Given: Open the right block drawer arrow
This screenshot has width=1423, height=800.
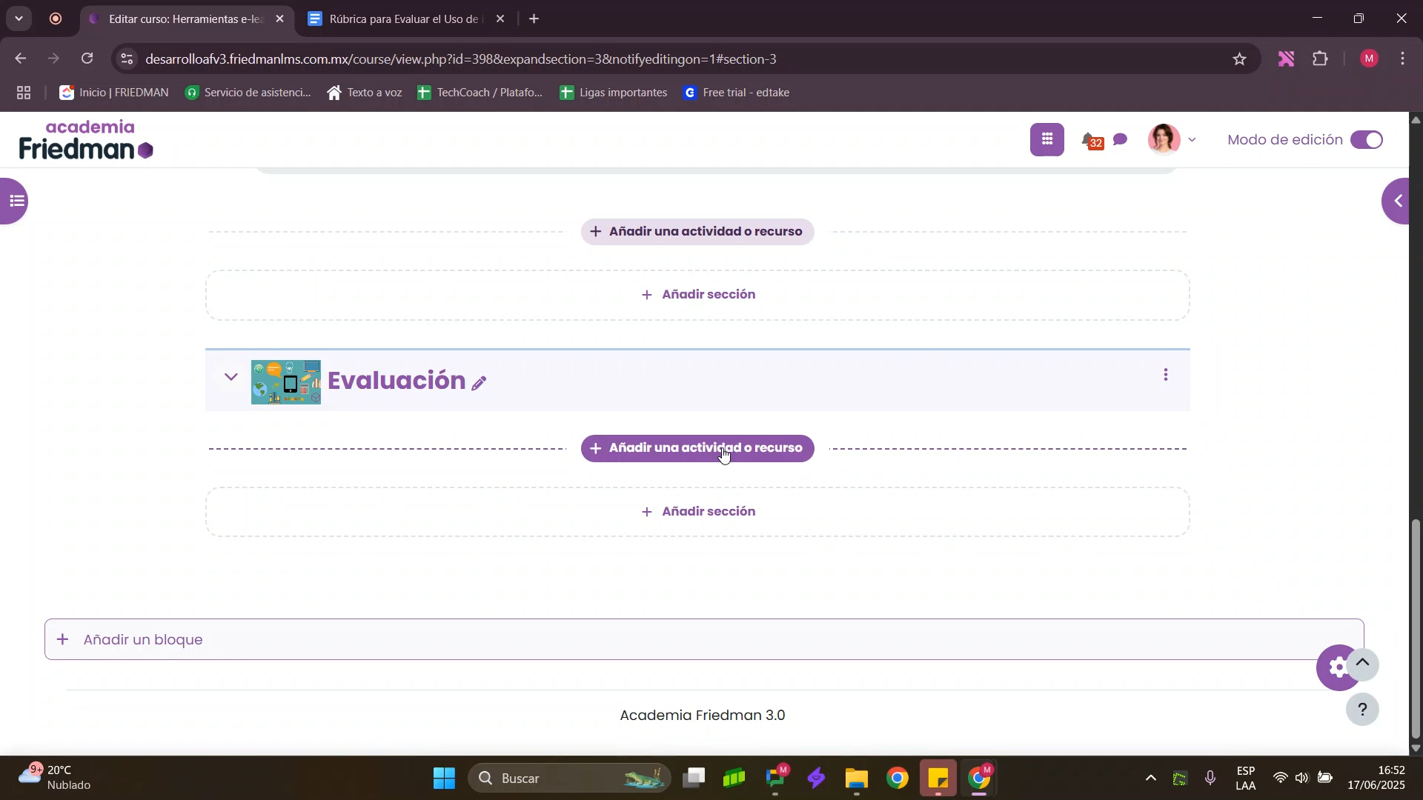Looking at the screenshot, I should [x=1398, y=201].
